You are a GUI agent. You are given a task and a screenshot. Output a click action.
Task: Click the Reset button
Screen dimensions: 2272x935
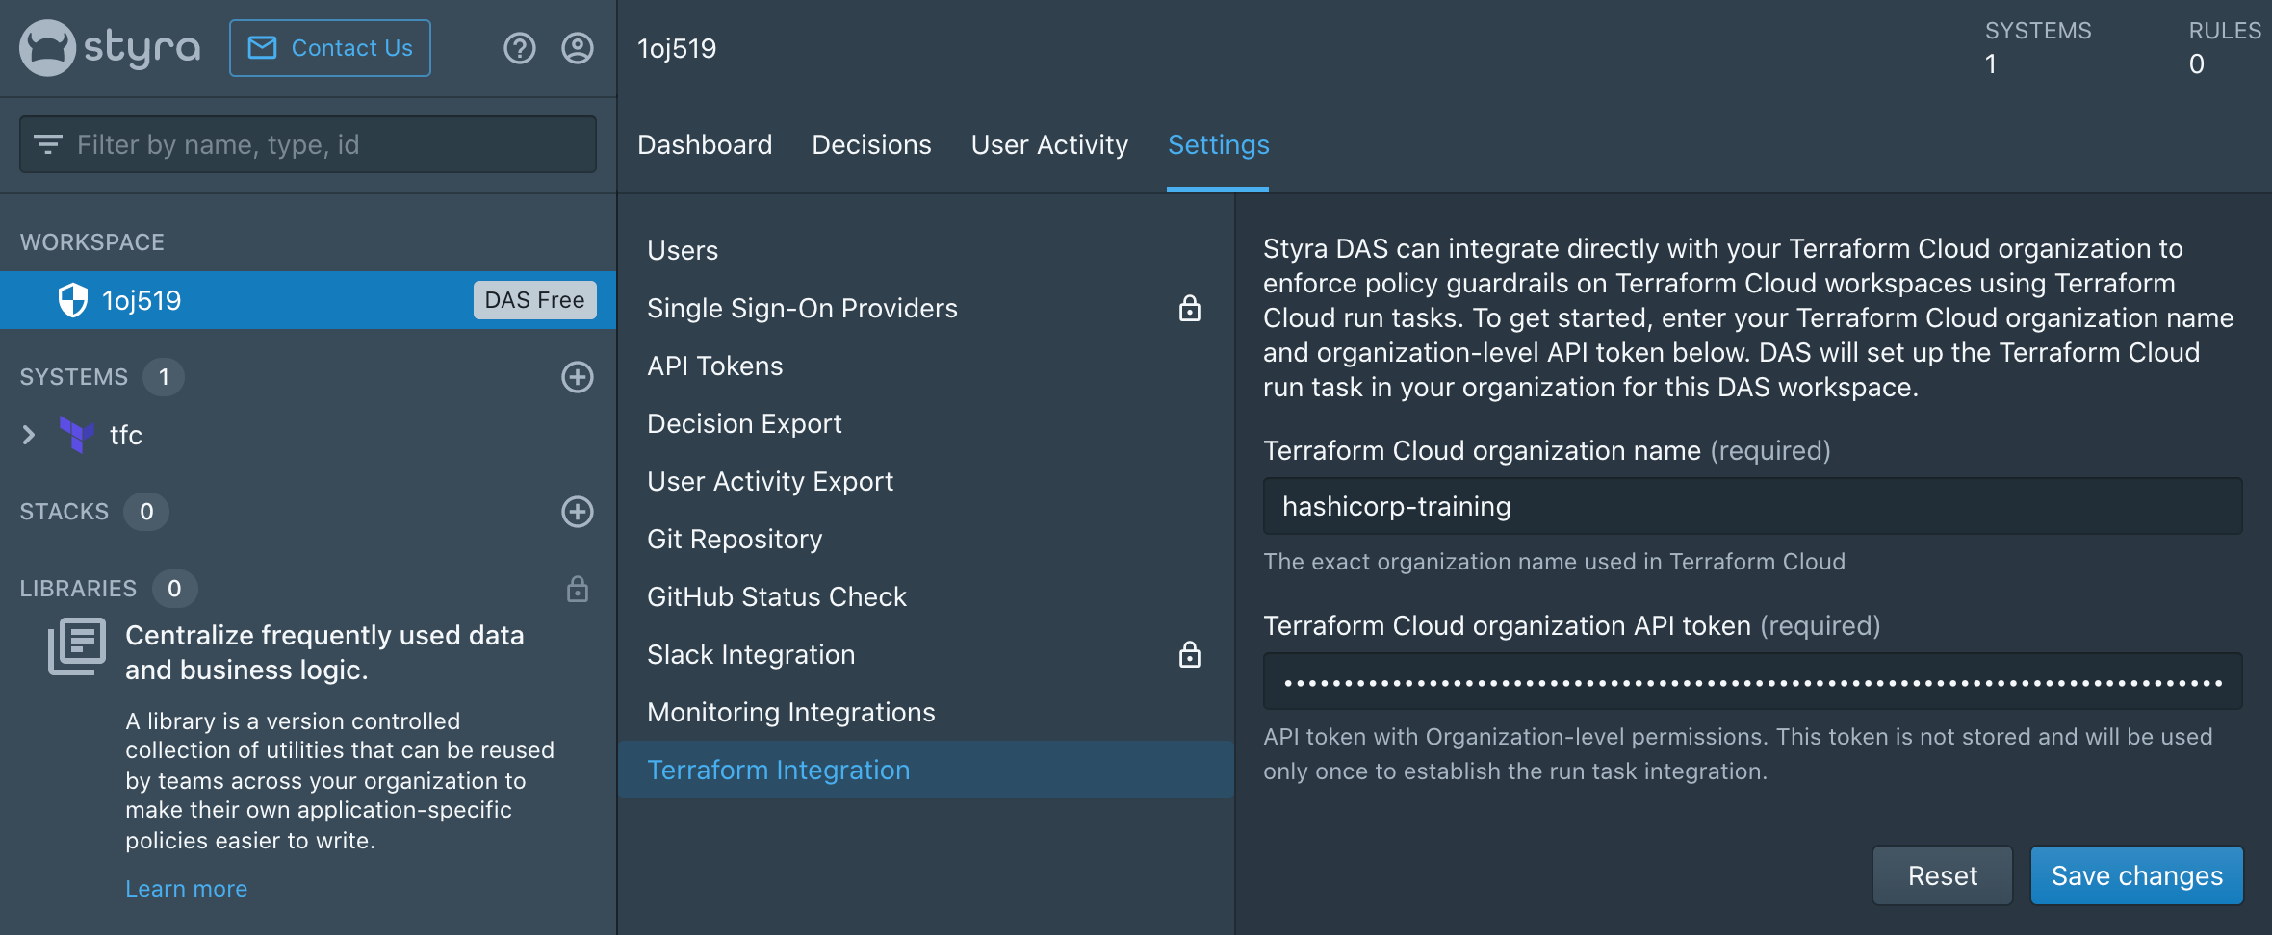coord(1942,875)
